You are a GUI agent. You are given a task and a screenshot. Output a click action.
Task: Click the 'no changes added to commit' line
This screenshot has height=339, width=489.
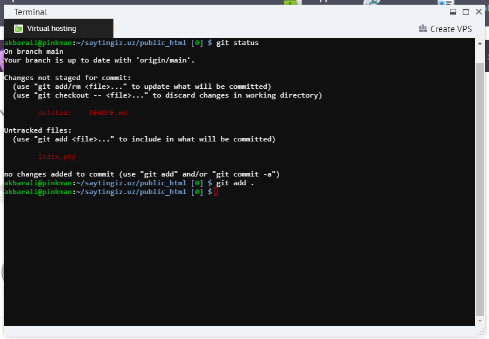142,174
